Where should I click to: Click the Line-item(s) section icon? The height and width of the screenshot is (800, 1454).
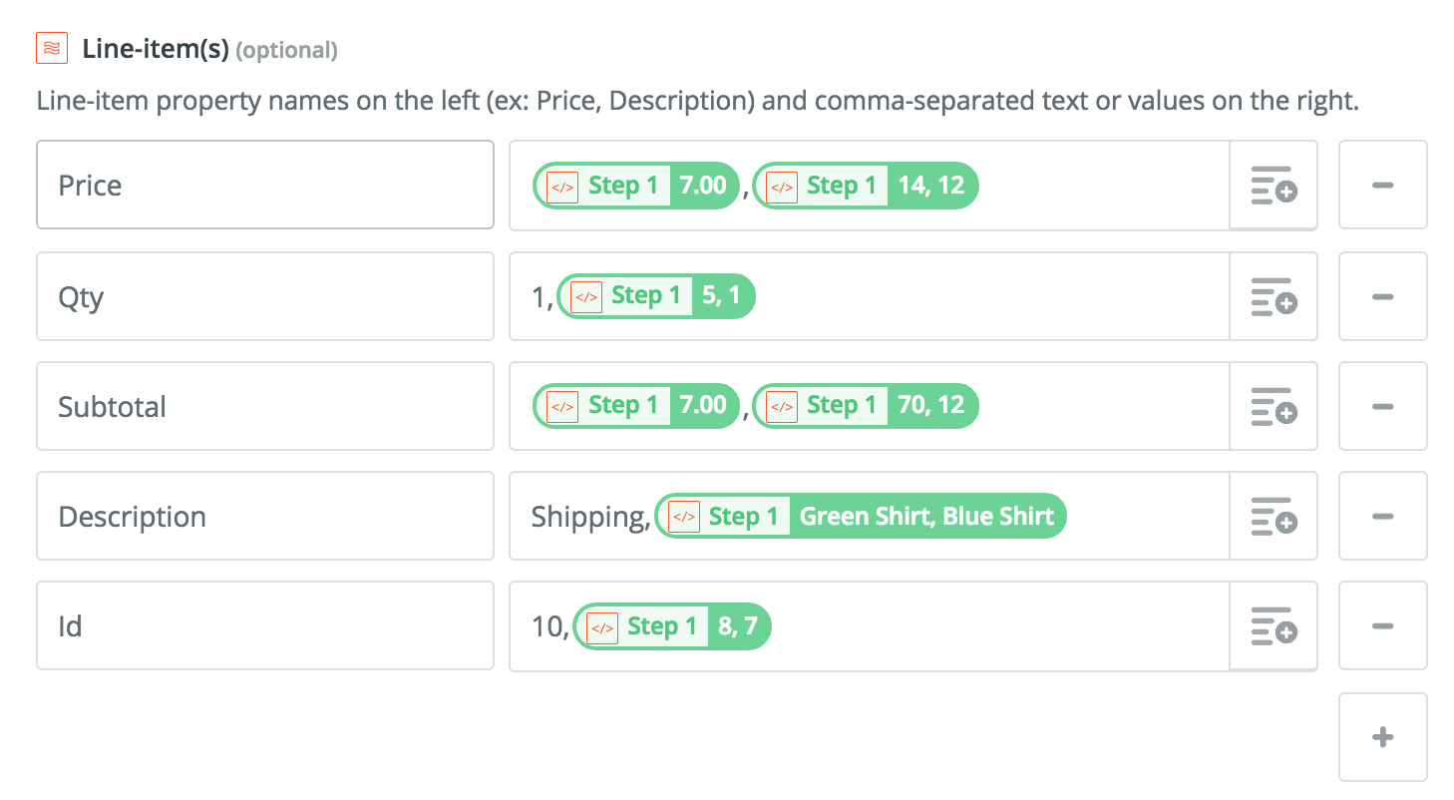click(x=52, y=48)
